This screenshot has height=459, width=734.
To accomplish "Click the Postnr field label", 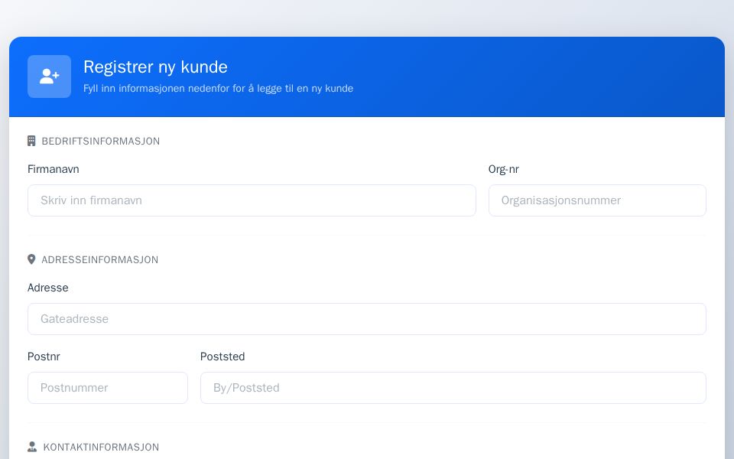I will pyautogui.click(x=44, y=356).
